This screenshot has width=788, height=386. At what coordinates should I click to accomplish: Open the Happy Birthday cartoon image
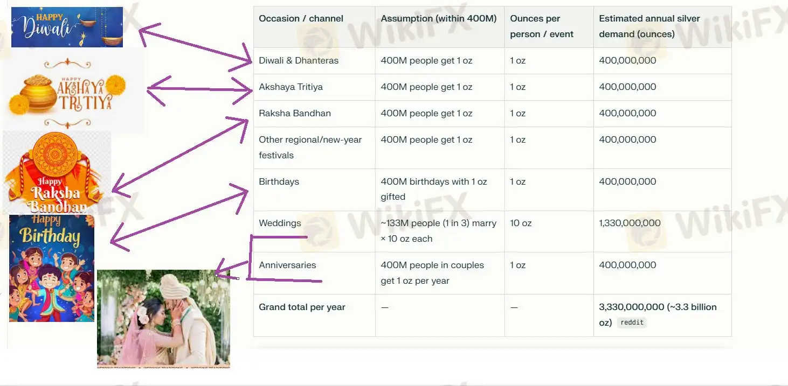click(52, 268)
